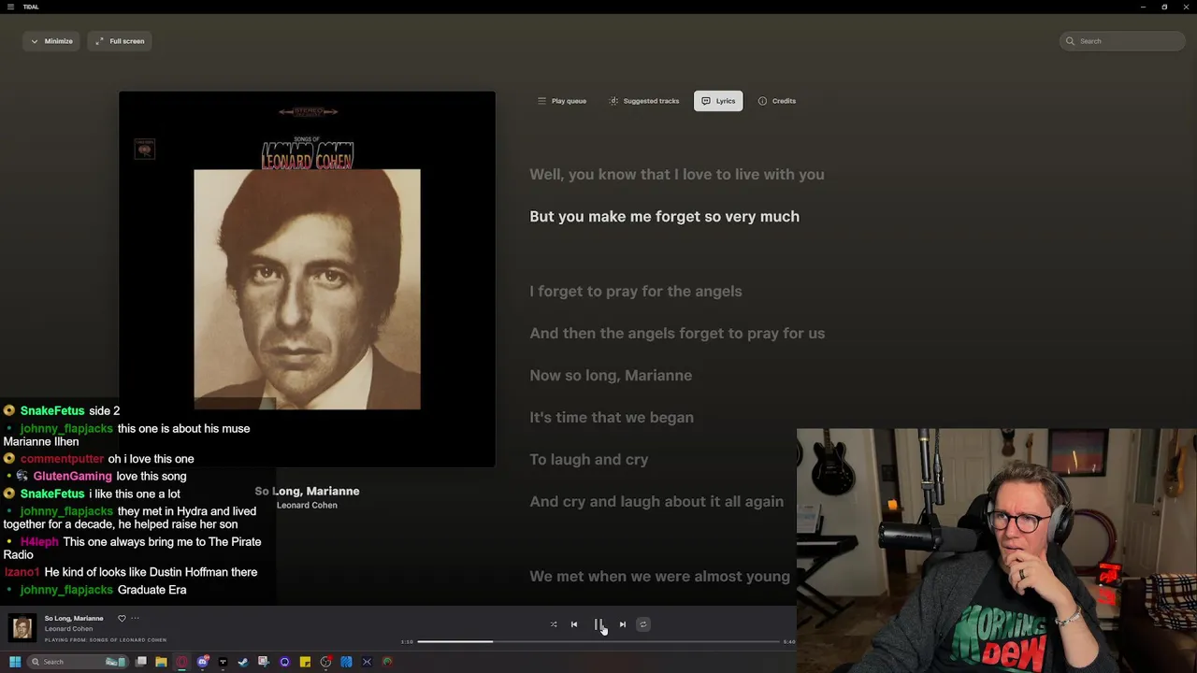Viewport: 1197px width, 673px height.
Task: Open the So Long, Marianne title in player bar
Action: coord(74,618)
